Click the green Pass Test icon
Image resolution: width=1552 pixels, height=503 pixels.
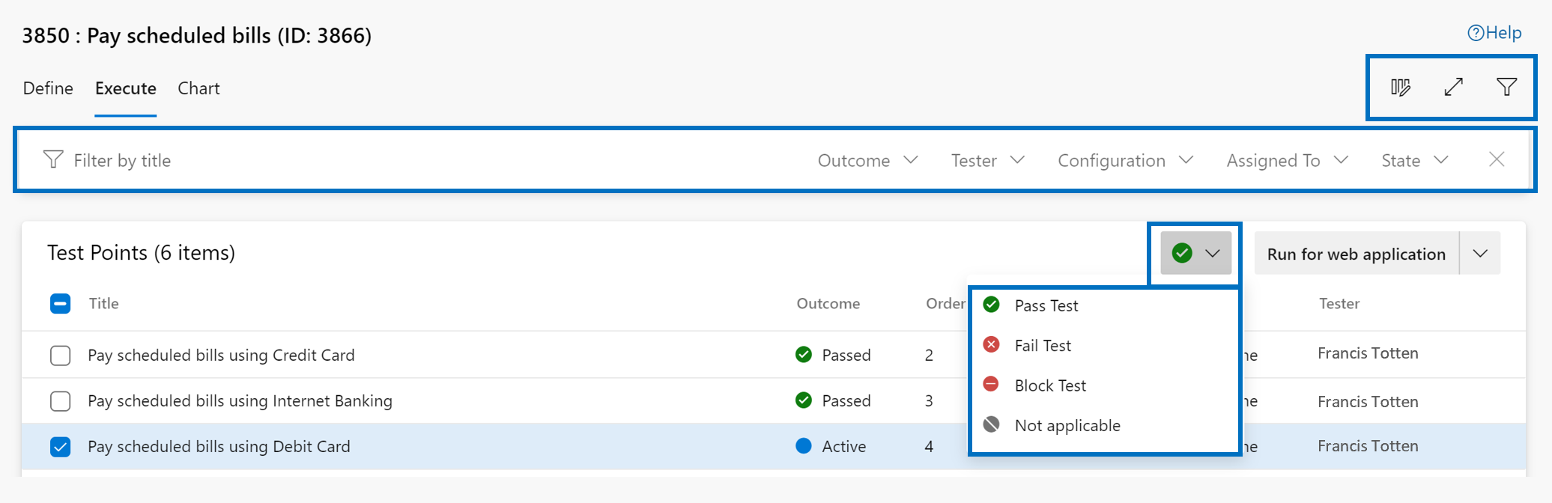click(991, 305)
